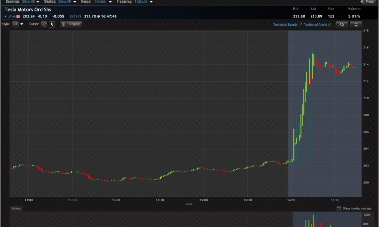Image resolution: width=379 pixels, height=227 pixels.
Task: Click the second small icon beside the quote
Action: tap(10, 16)
